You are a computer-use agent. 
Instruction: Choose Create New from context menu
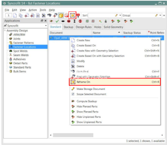pos(115,40)
